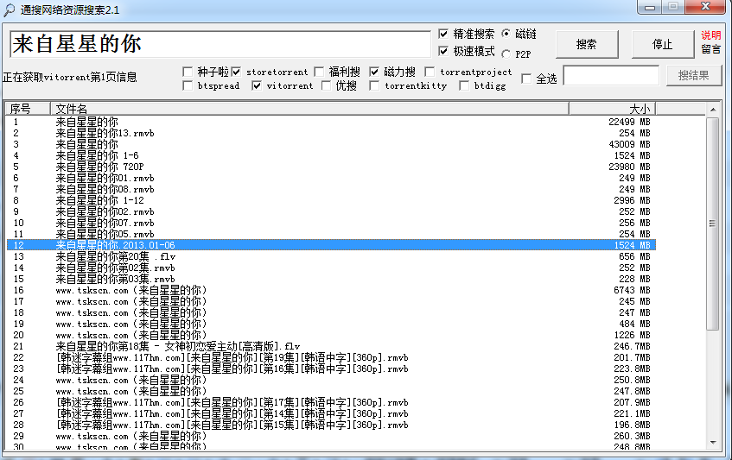Focus the 来自星星的你 search keyword field

pos(220,44)
